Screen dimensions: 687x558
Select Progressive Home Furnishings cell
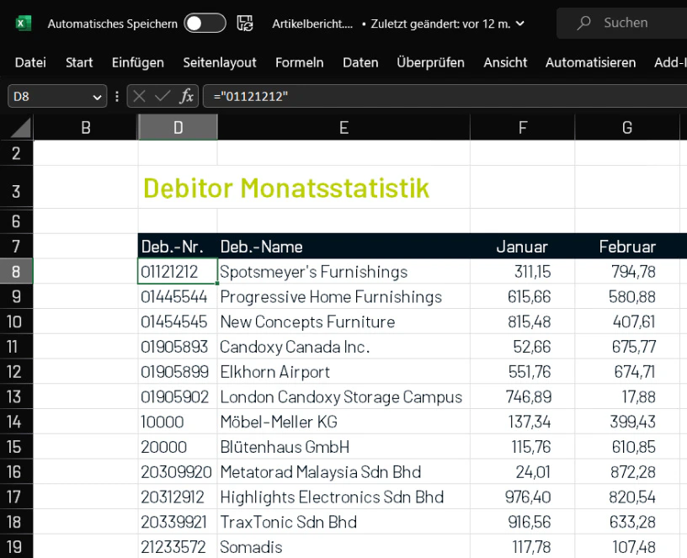344,296
